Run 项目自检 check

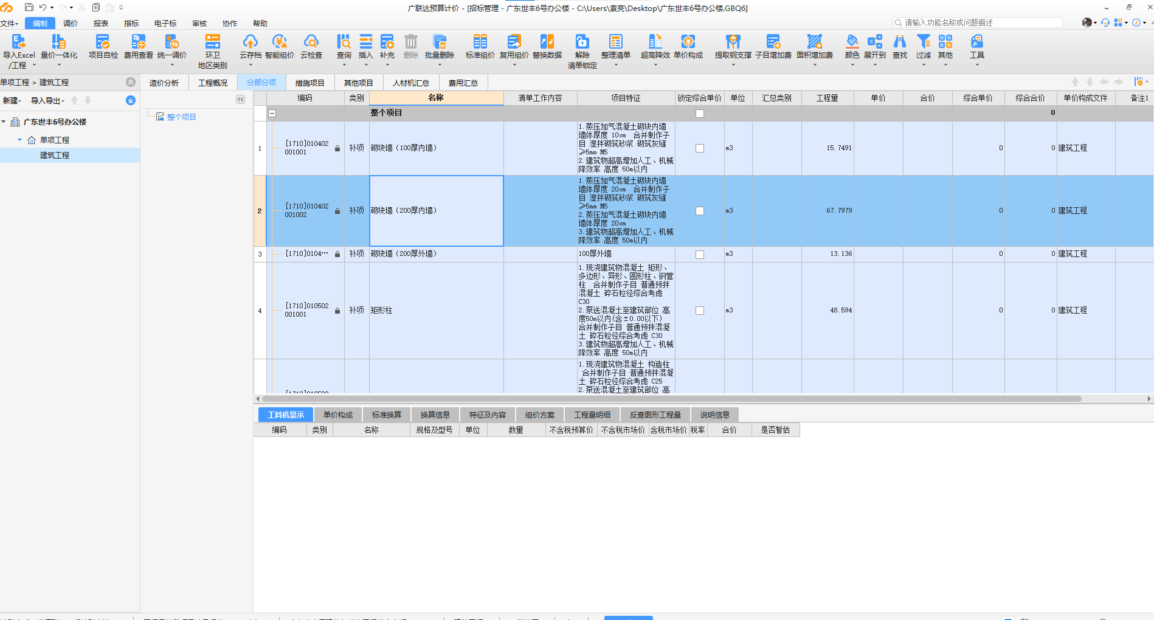(x=103, y=47)
